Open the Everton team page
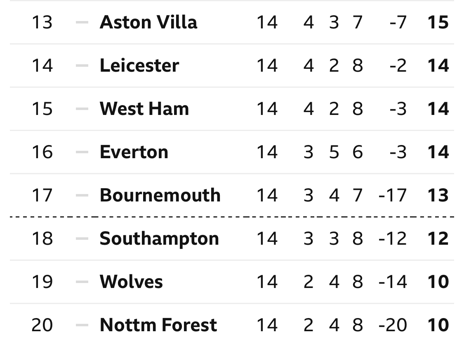Image resolution: width=464 pixels, height=337 pixels. pyautogui.click(x=134, y=152)
